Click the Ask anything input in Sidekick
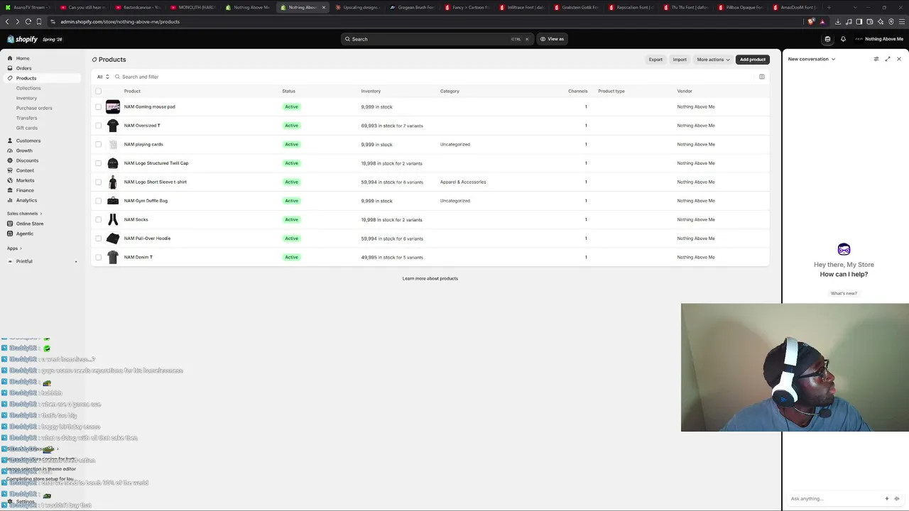The width and height of the screenshot is (909, 511). [x=834, y=498]
